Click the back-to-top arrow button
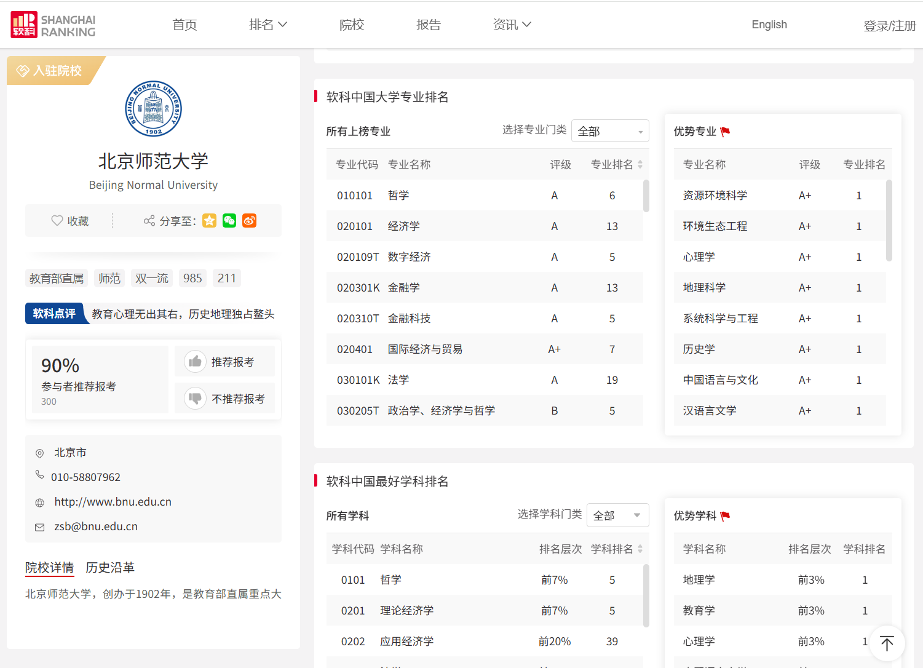 pos(887,643)
